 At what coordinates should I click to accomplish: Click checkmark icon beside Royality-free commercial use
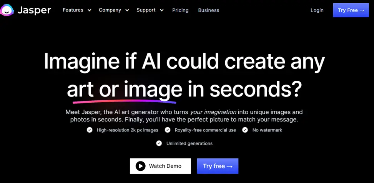(x=168, y=130)
